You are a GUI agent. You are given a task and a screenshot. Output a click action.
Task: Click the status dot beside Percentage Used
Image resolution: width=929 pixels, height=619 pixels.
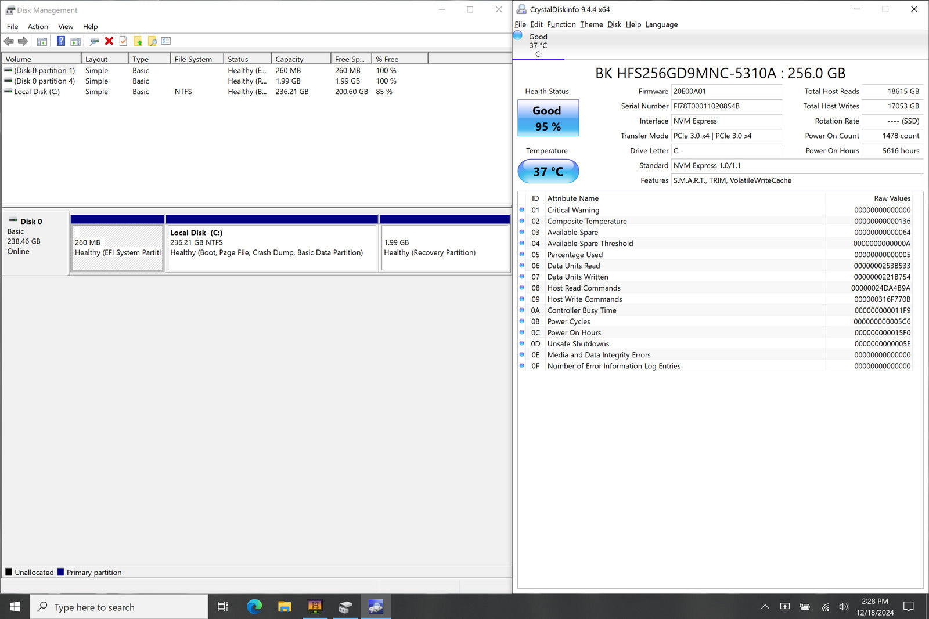tap(522, 255)
